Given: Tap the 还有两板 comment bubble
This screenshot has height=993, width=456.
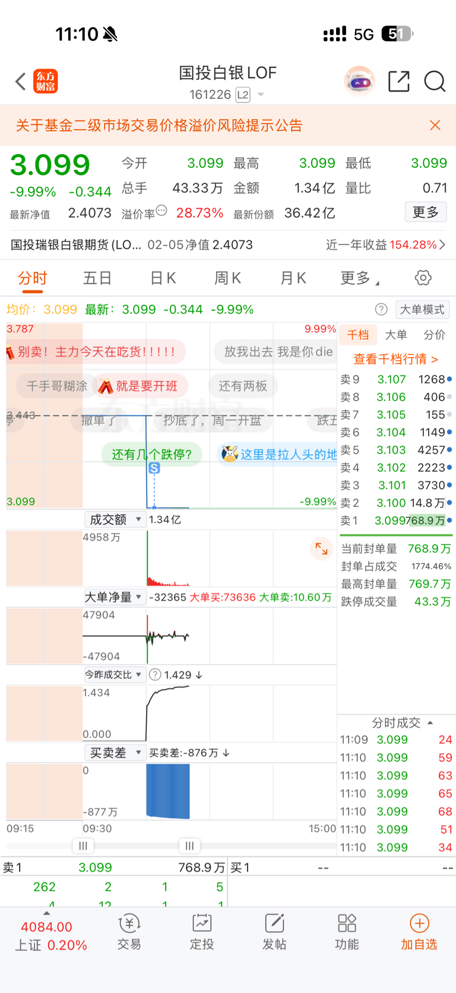Looking at the screenshot, I should pyautogui.click(x=243, y=386).
